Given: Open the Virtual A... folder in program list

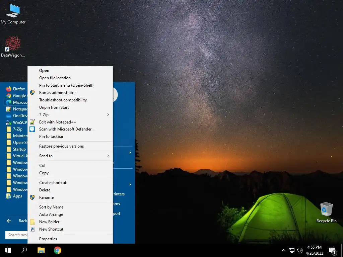Looking at the screenshot, I should (16, 156).
